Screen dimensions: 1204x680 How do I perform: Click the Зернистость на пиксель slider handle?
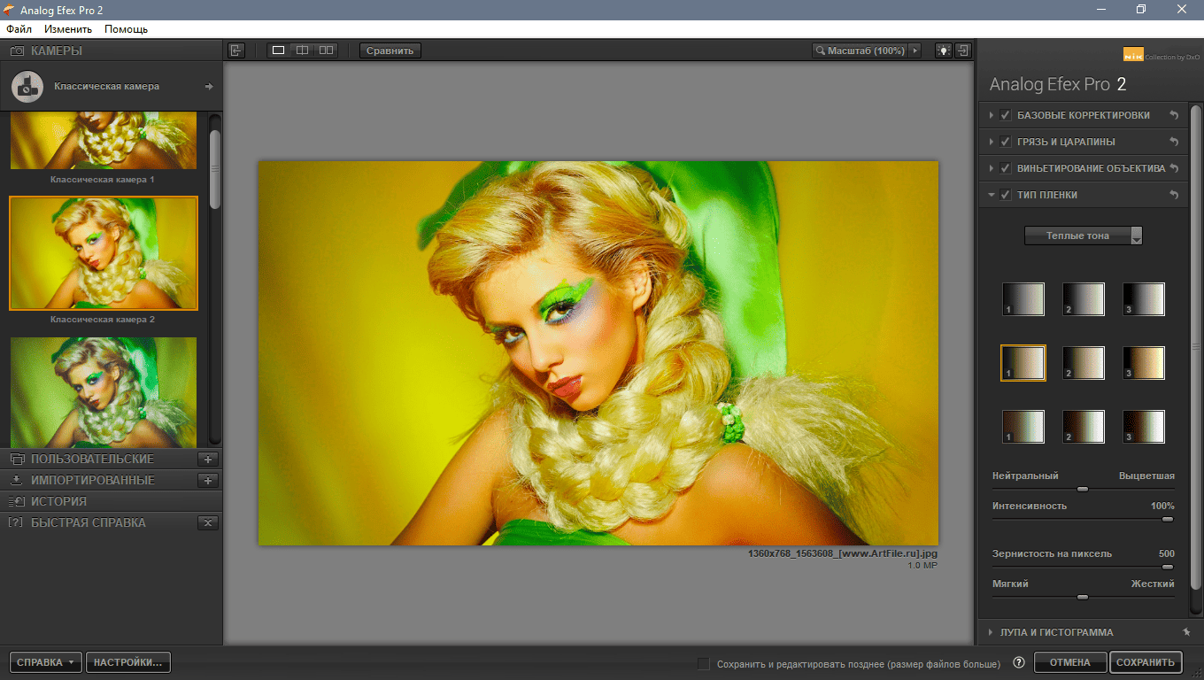(1168, 567)
